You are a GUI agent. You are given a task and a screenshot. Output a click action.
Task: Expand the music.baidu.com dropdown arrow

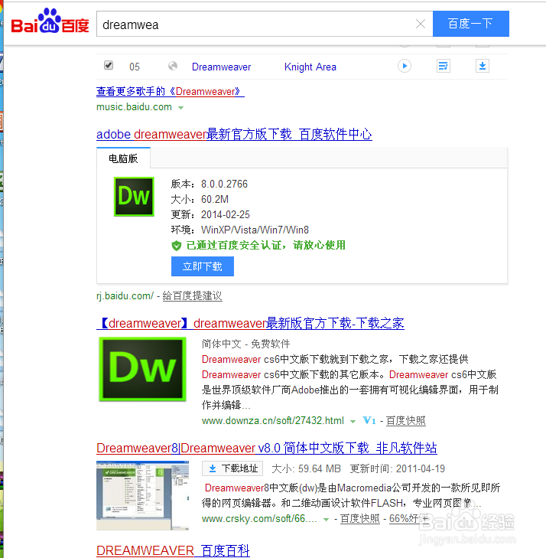click(x=180, y=107)
